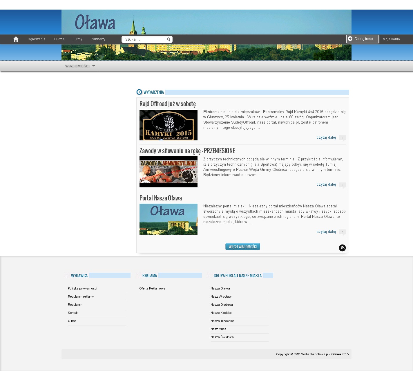Select Firmy in the top navigation
The width and height of the screenshot is (413, 371).
(78, 39)
